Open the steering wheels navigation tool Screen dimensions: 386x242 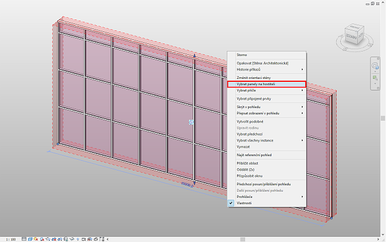(x=375, y=66)
